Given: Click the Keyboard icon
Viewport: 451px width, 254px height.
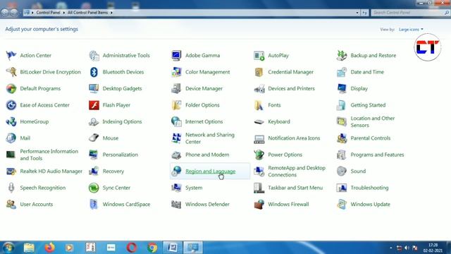Looking at the screenshot, I should (x=259, y=121).
